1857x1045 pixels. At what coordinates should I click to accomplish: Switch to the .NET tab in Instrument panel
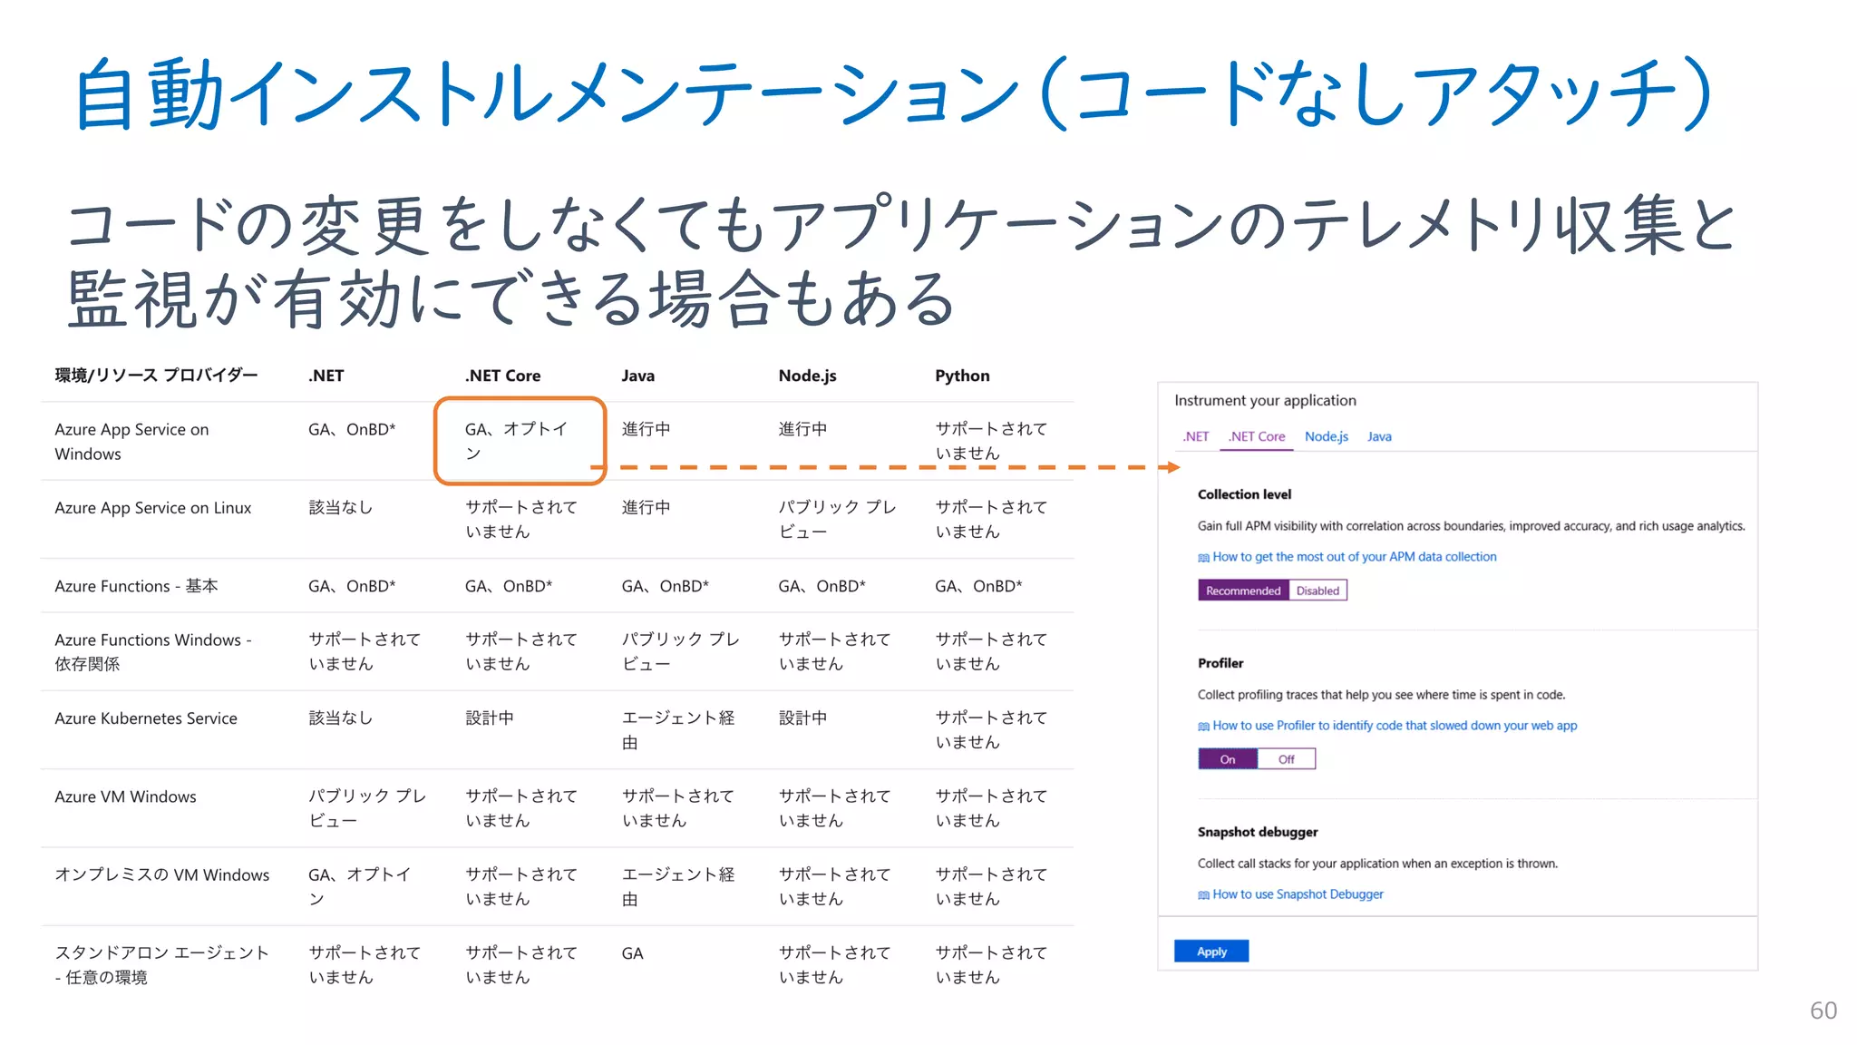coord(1196,436)
